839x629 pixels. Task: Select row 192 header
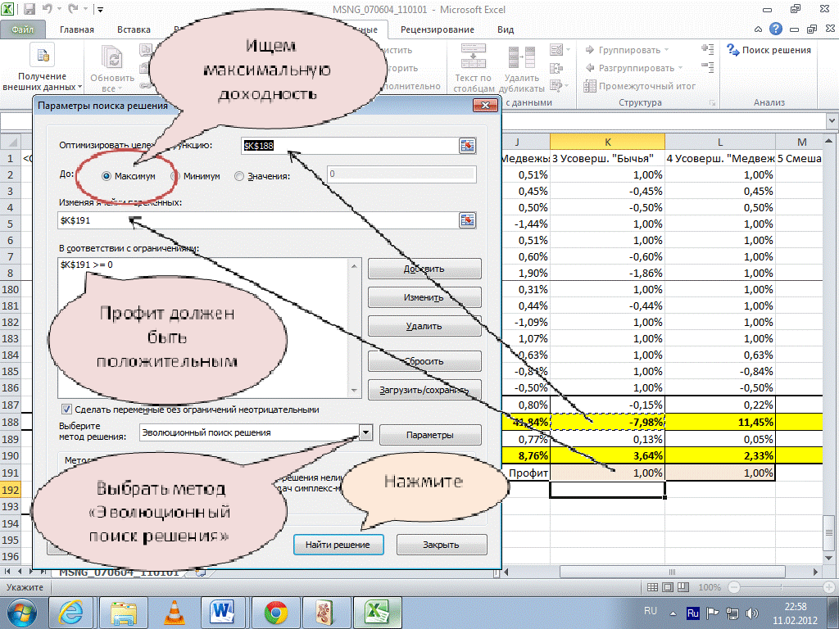10,490
